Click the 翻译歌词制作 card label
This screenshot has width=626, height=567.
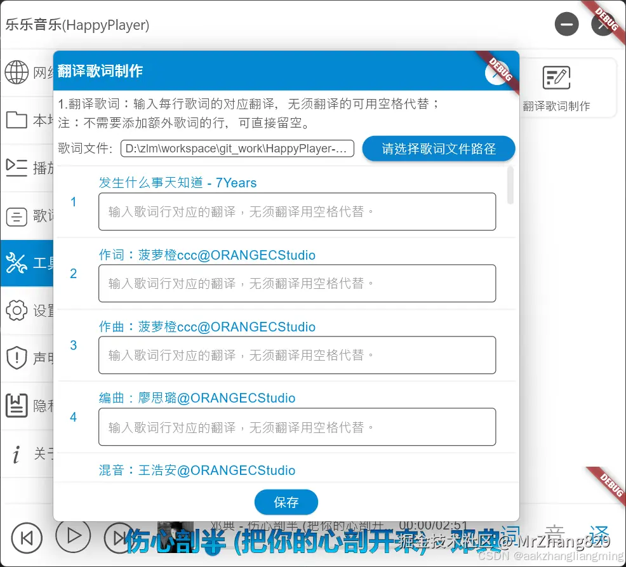[556, 106]
